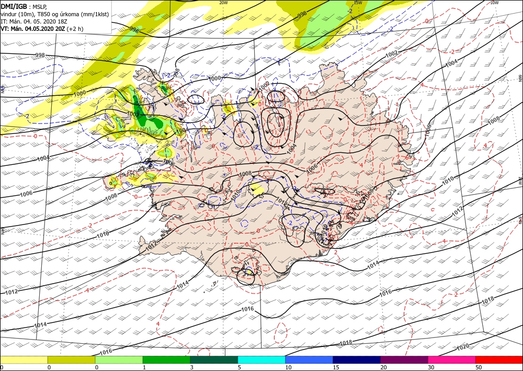Click the legend value '30'
This screenshot has width=523, height=371.
click(431, 367)
